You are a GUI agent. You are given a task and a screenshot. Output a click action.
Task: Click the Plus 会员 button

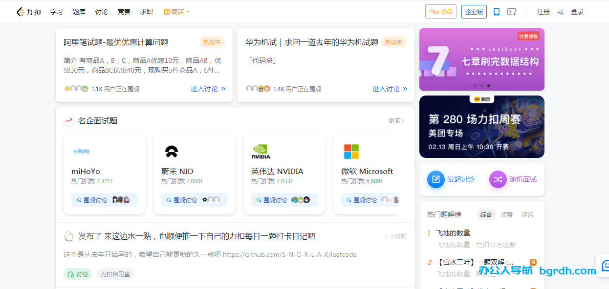coord(440,12)
